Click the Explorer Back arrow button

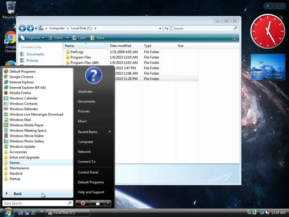point(23,29)
